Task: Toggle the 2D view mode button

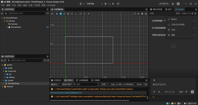Action: (52, 14)
